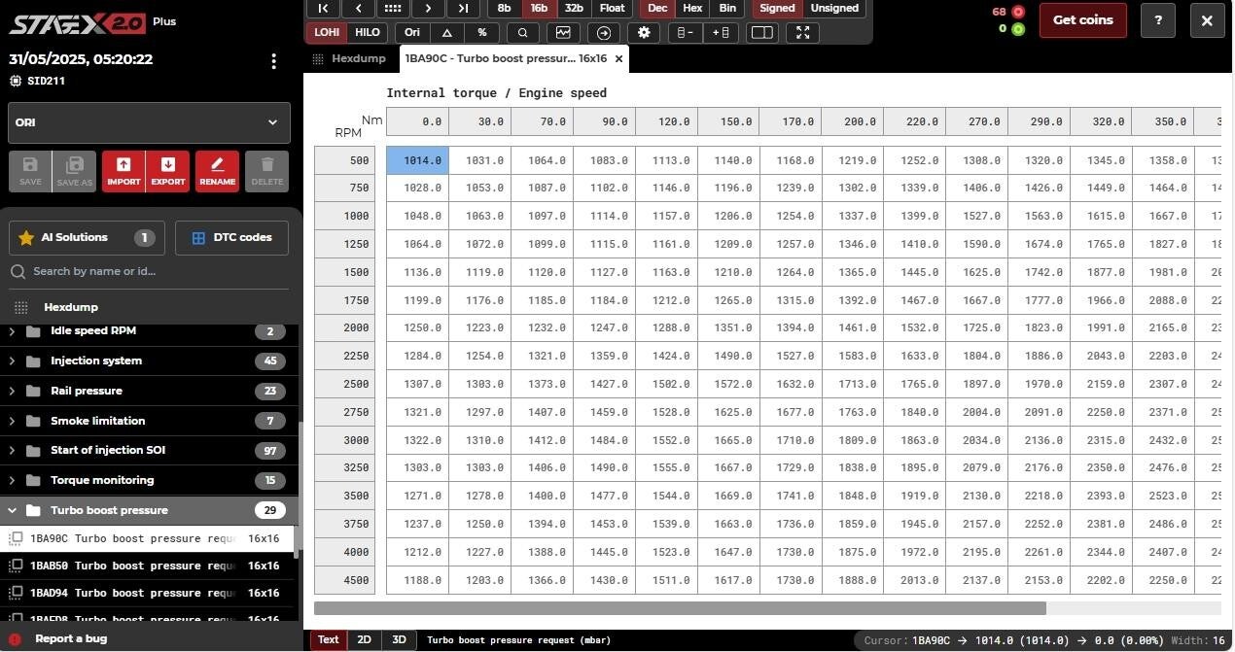Focus the Search by name or id field
This screenshot has width=1235, height=652.
[149, 272]
